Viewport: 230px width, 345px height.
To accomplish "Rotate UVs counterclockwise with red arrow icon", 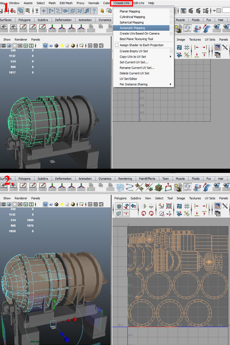I will point(144,214).
